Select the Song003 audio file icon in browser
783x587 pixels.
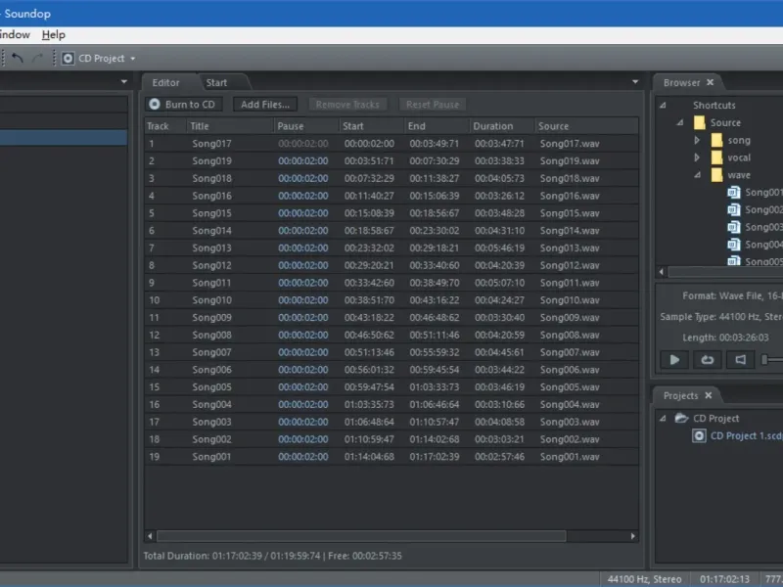tap(733, 227)
